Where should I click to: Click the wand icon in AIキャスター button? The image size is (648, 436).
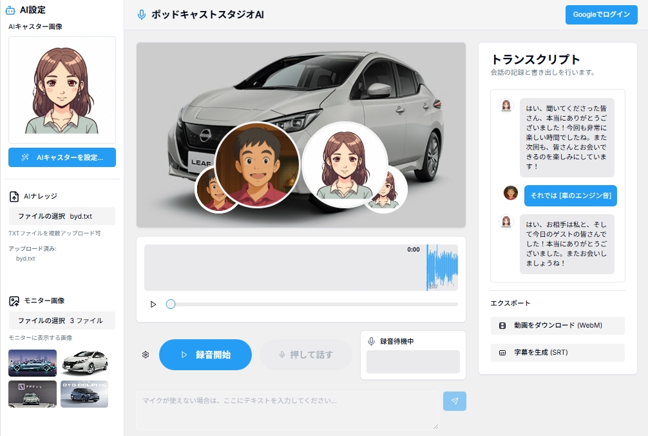point(25,157)
